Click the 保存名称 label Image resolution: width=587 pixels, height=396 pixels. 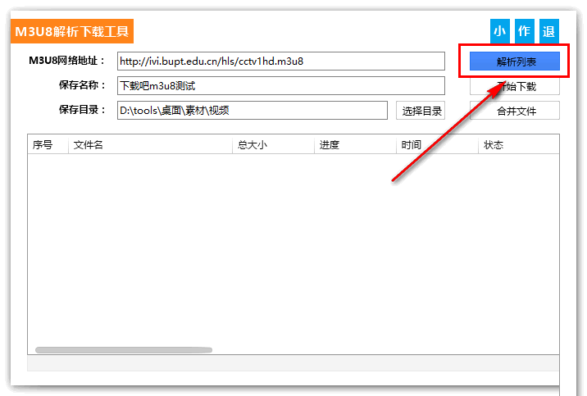[82, 85]
